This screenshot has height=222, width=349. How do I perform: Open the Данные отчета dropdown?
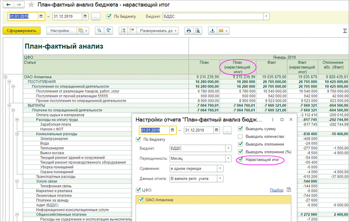click(x=220, y=179)
